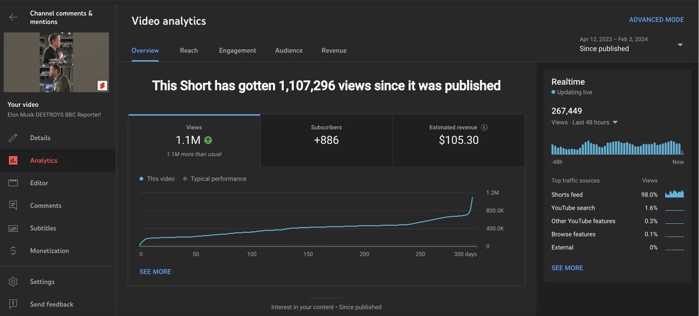Click the Comments speech bubble icon
This screenshot has width=699, height=316.
13,205
